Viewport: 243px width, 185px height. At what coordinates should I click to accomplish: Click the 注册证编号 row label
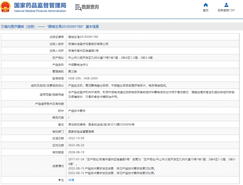pos(57,37)
